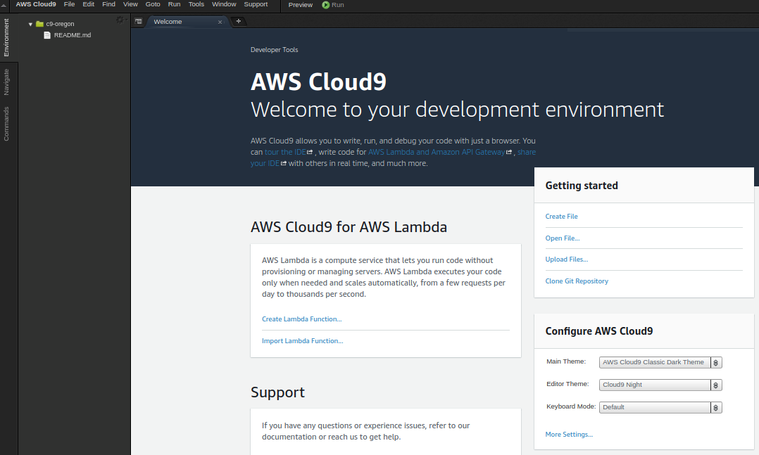Viewport: 759px width, 455px height.
Task: Click the 'Getting started' heading
Action: coord(582,186)
